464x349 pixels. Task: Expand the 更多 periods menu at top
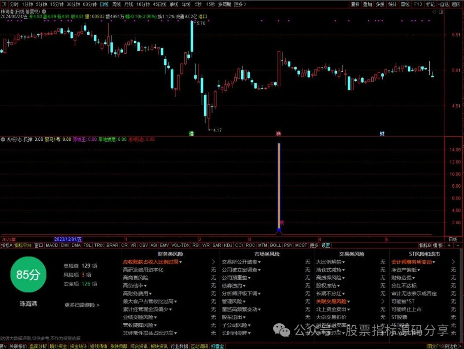[x=240, y=4]
